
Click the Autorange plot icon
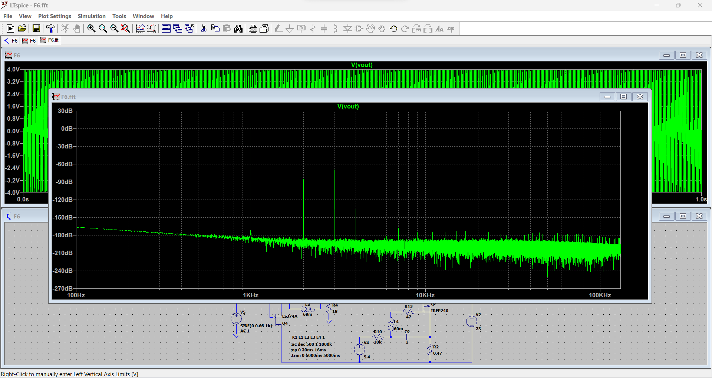pos(140,29)
